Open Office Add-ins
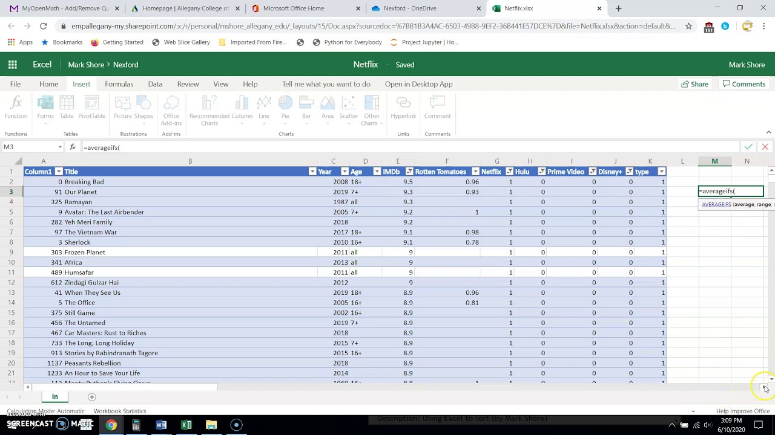 click(171, 111)
